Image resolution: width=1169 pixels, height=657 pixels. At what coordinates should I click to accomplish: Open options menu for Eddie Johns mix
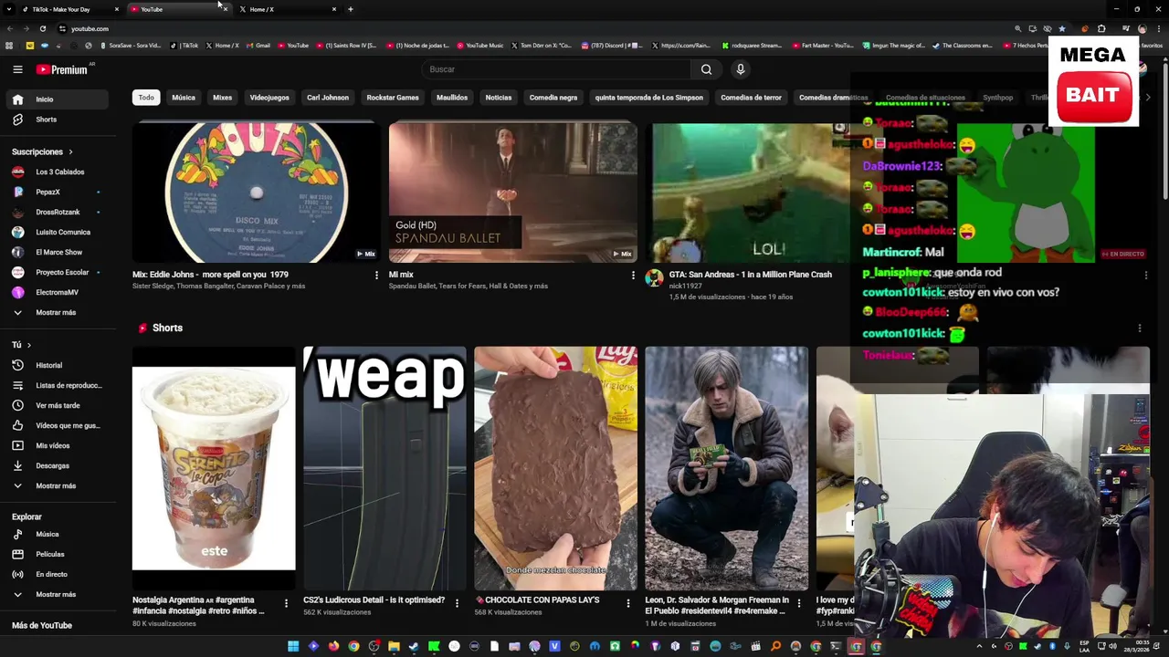pyautogui.click(x=376, y=275)
